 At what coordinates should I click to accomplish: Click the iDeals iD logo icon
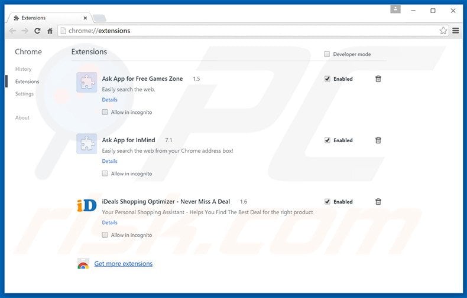[x=87, y=205]
